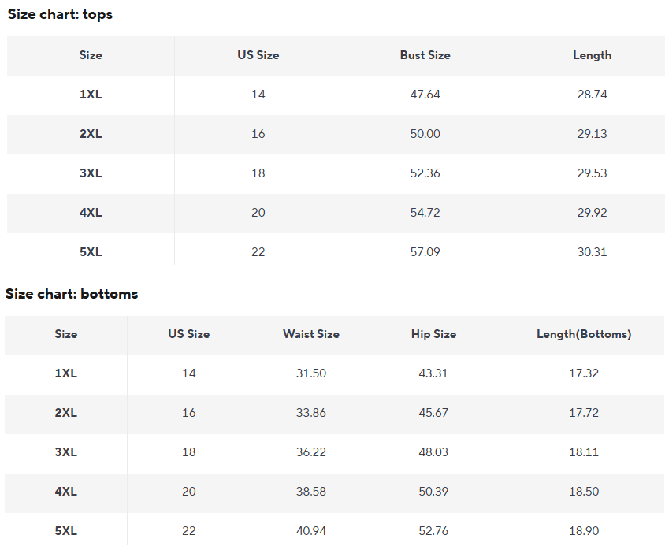
Task: Select bust size value 50.00
Action: (x=425, y=134)
